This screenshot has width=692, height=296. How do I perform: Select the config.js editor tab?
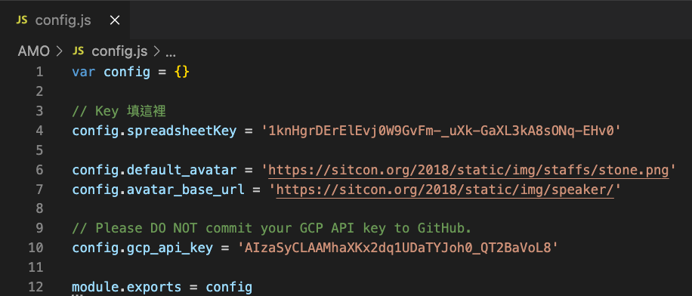point(65,20)
